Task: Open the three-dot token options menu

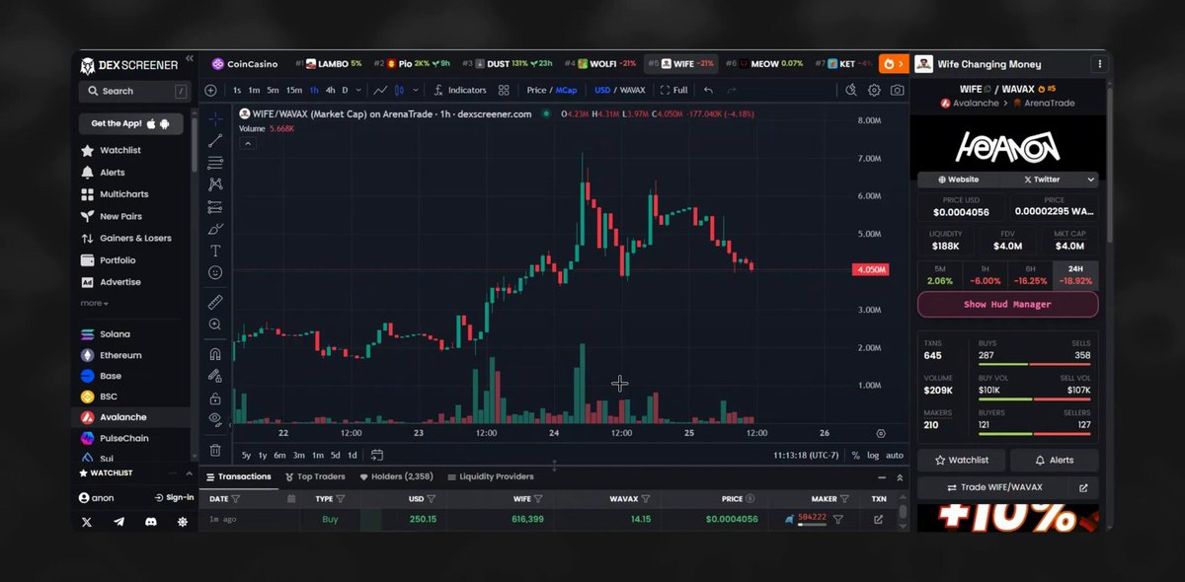Action: tap(1100, 64)
